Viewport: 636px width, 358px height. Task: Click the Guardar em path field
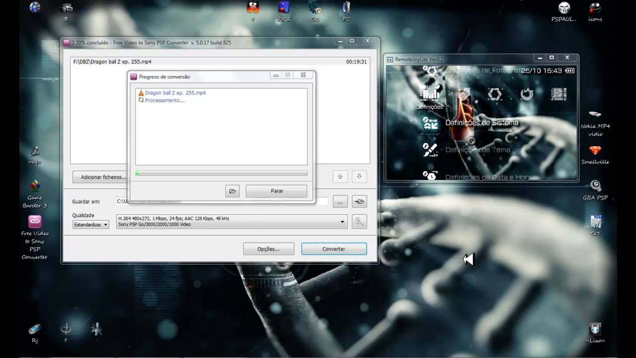pyautogui.click(x=222, y=201)
